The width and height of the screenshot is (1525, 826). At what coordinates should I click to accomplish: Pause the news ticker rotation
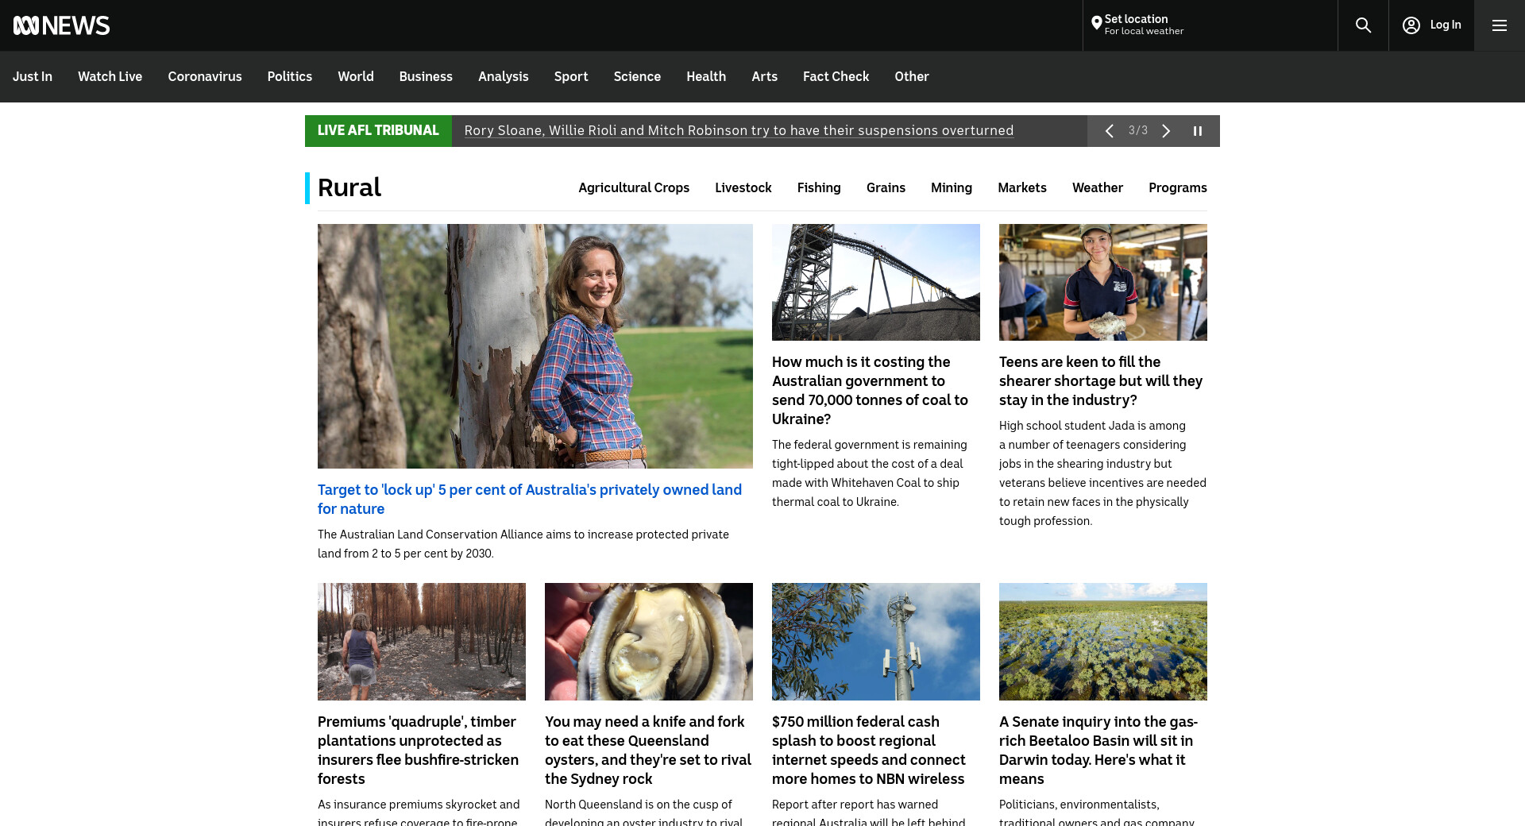tap(1198, 131)
